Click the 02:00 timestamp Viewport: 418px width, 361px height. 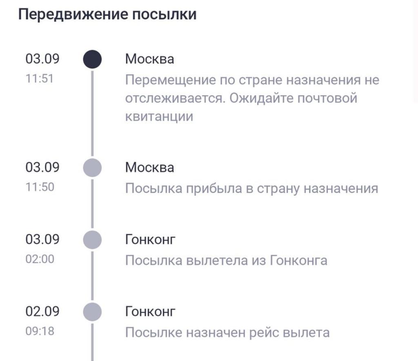tap(40, 259)
